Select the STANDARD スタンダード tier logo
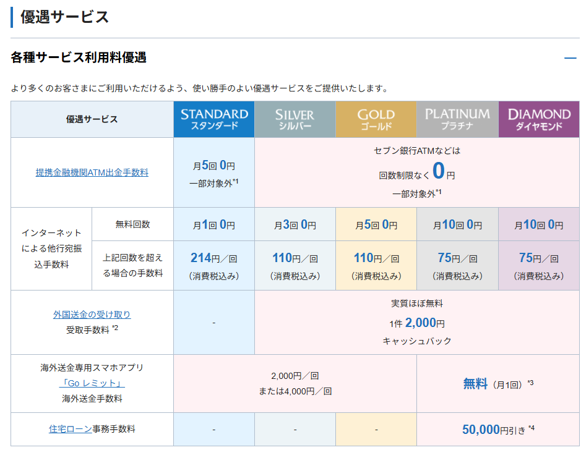This screenshot has width=581, height=450. point(214,119)
